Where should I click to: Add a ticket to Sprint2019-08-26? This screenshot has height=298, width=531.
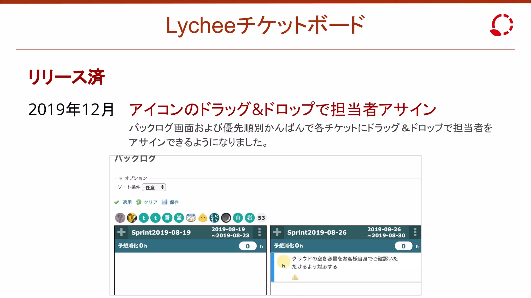pos(277,232)
